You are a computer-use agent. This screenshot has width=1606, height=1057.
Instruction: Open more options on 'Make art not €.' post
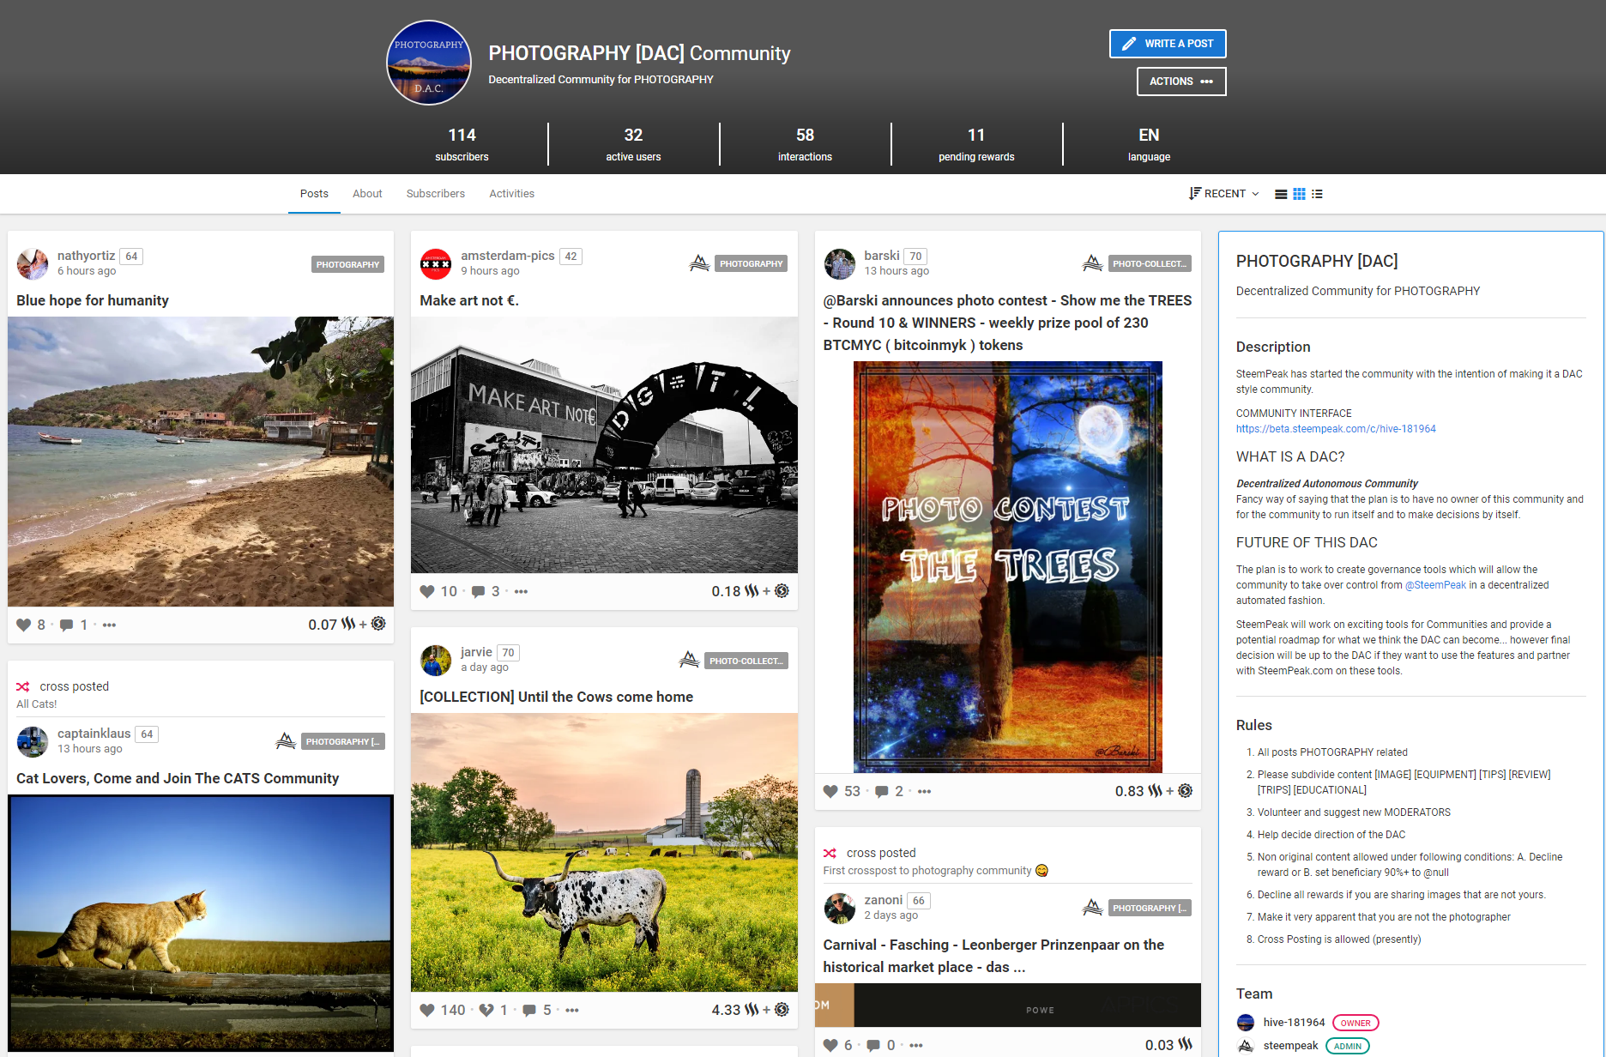tap(521, 591)
